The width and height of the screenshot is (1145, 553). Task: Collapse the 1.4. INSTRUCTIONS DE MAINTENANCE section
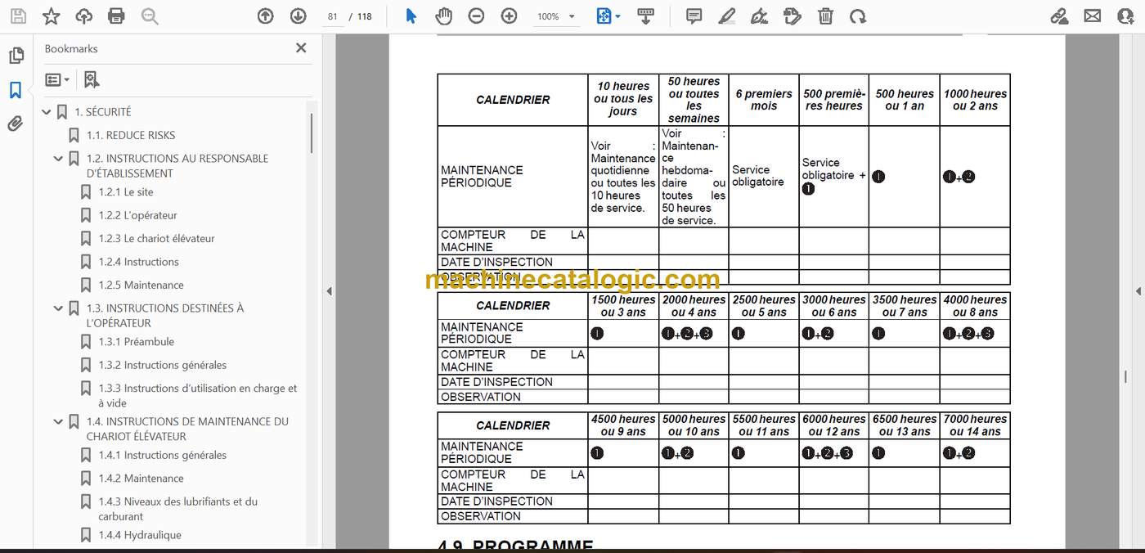point(59,422)
